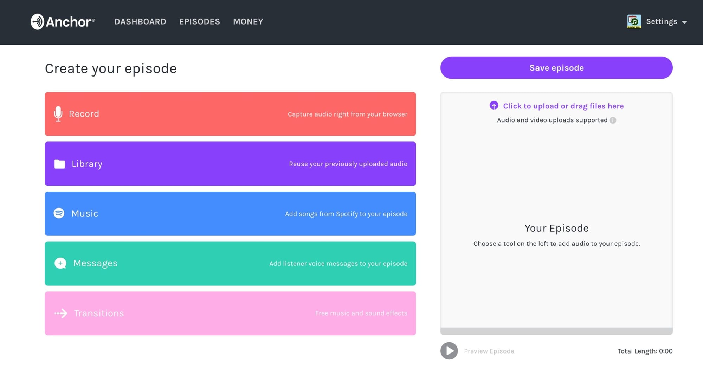703x383 pixels.
Task: Open the Record tool banner
Action: (x=230, y=114)
